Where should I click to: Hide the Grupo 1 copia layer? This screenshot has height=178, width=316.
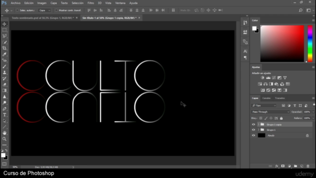(x=253, y=125)
